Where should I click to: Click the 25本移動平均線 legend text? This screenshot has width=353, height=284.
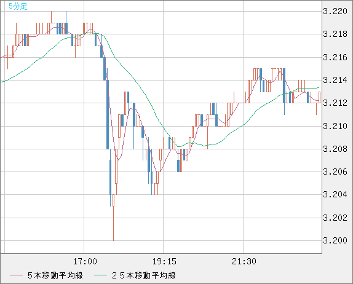(144, 275)
